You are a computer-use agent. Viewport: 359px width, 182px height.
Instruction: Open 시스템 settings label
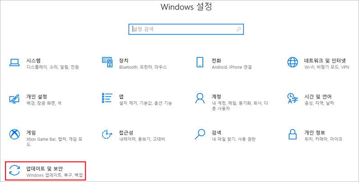pos(33,61)
